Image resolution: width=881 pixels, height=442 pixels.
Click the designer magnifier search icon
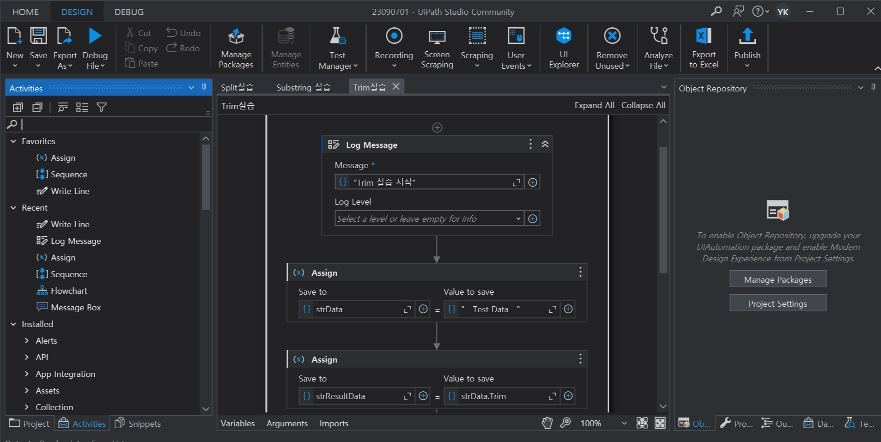point(565,423)
